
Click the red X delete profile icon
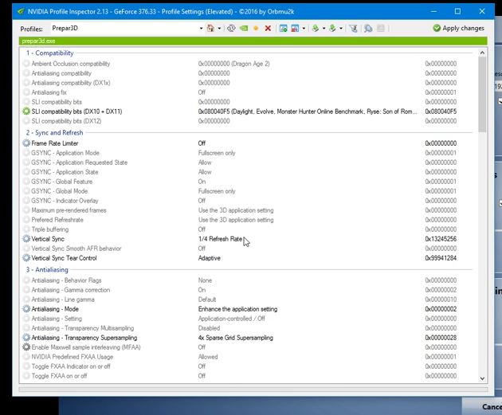pyautogui.click(x=268, y=29)
